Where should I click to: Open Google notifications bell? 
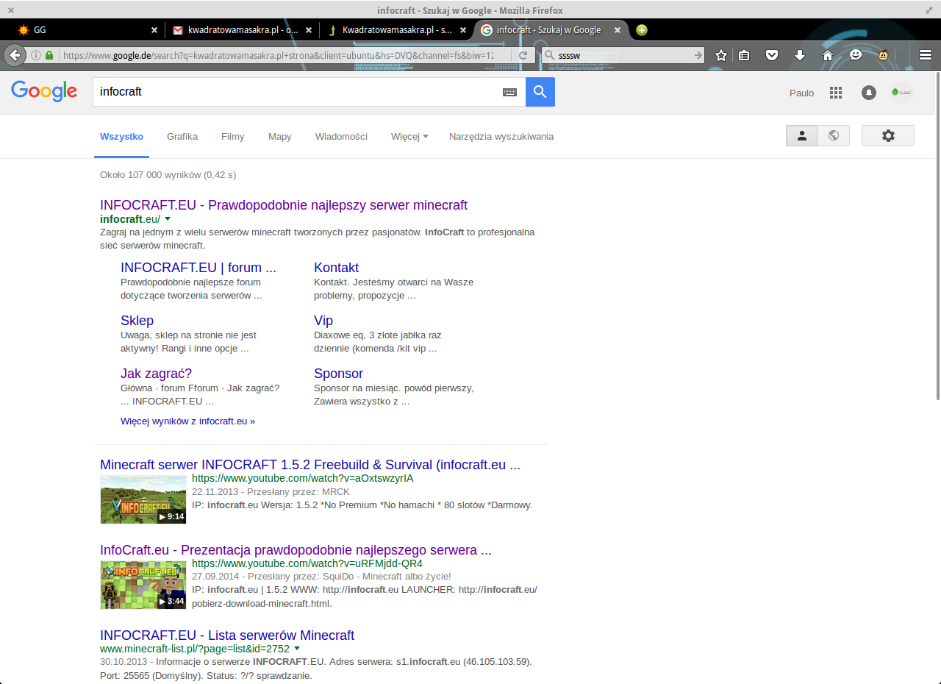click(x=868, y=93)
